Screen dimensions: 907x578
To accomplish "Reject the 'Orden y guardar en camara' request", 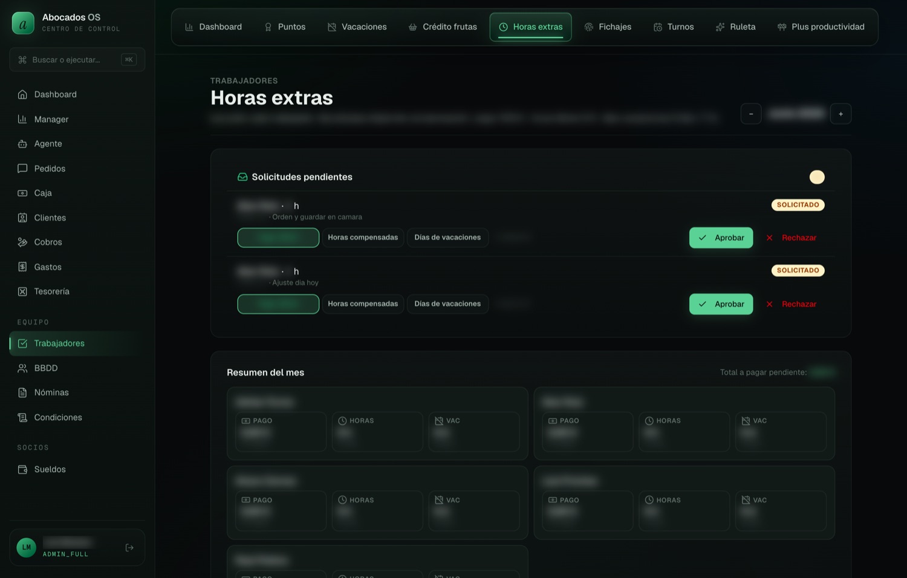I will click(x=791, y=238).
